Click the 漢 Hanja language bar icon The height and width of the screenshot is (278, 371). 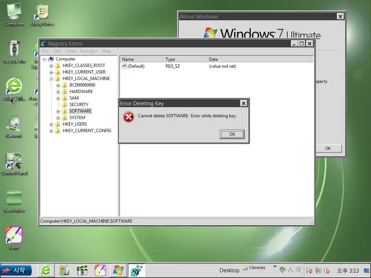click(299, 270)
